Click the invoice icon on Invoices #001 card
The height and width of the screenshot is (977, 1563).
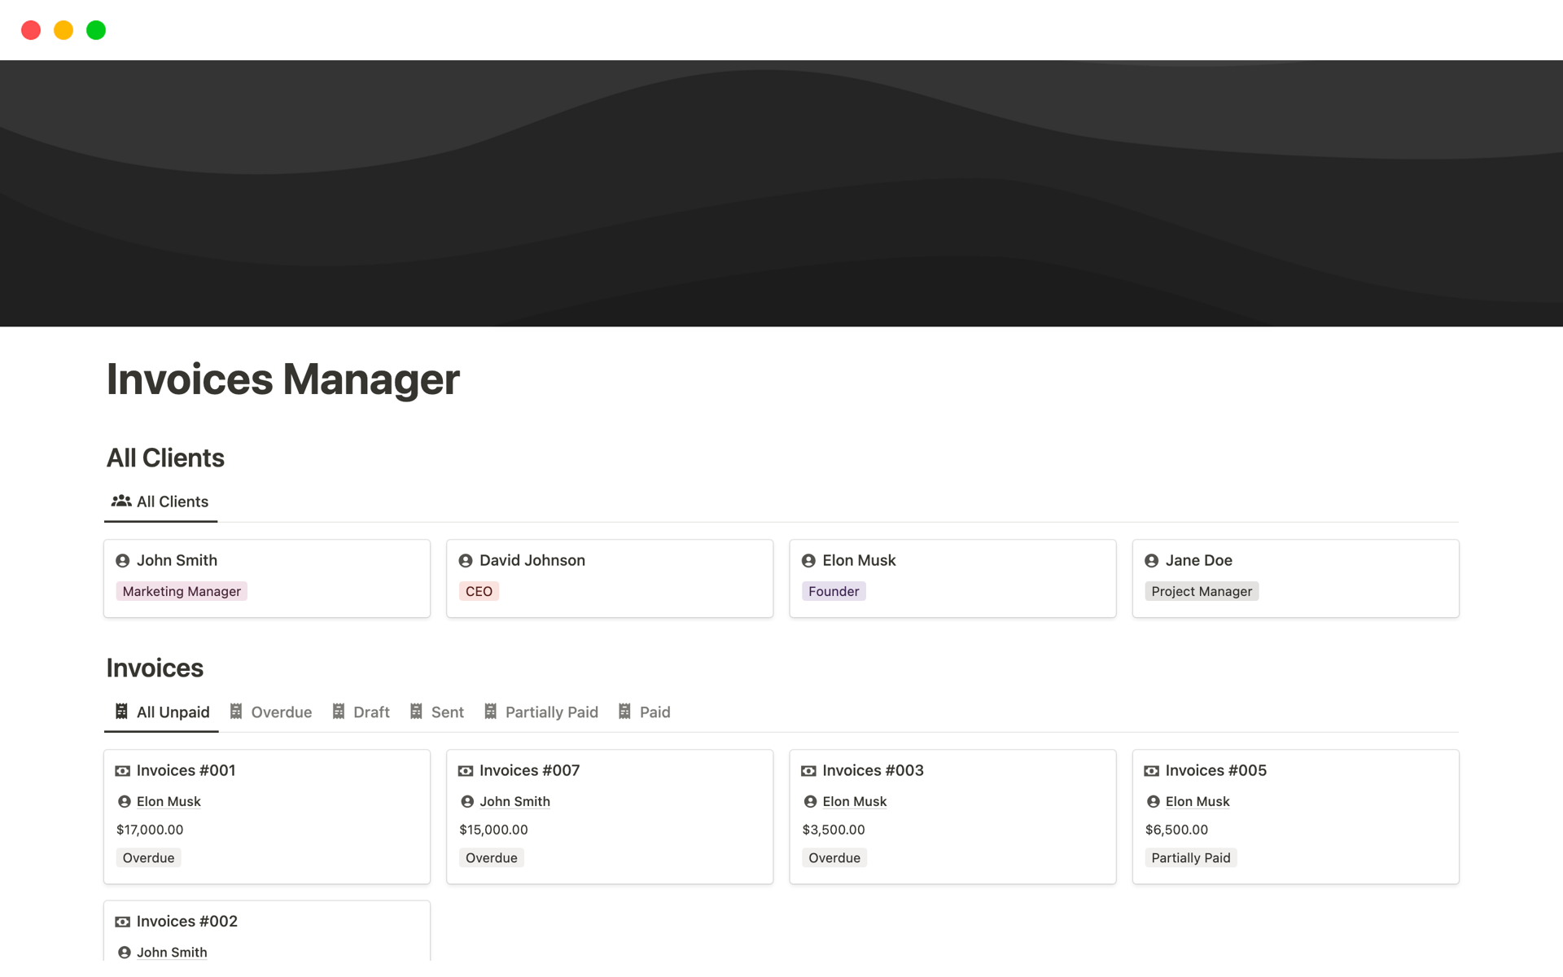coord(123,770)
